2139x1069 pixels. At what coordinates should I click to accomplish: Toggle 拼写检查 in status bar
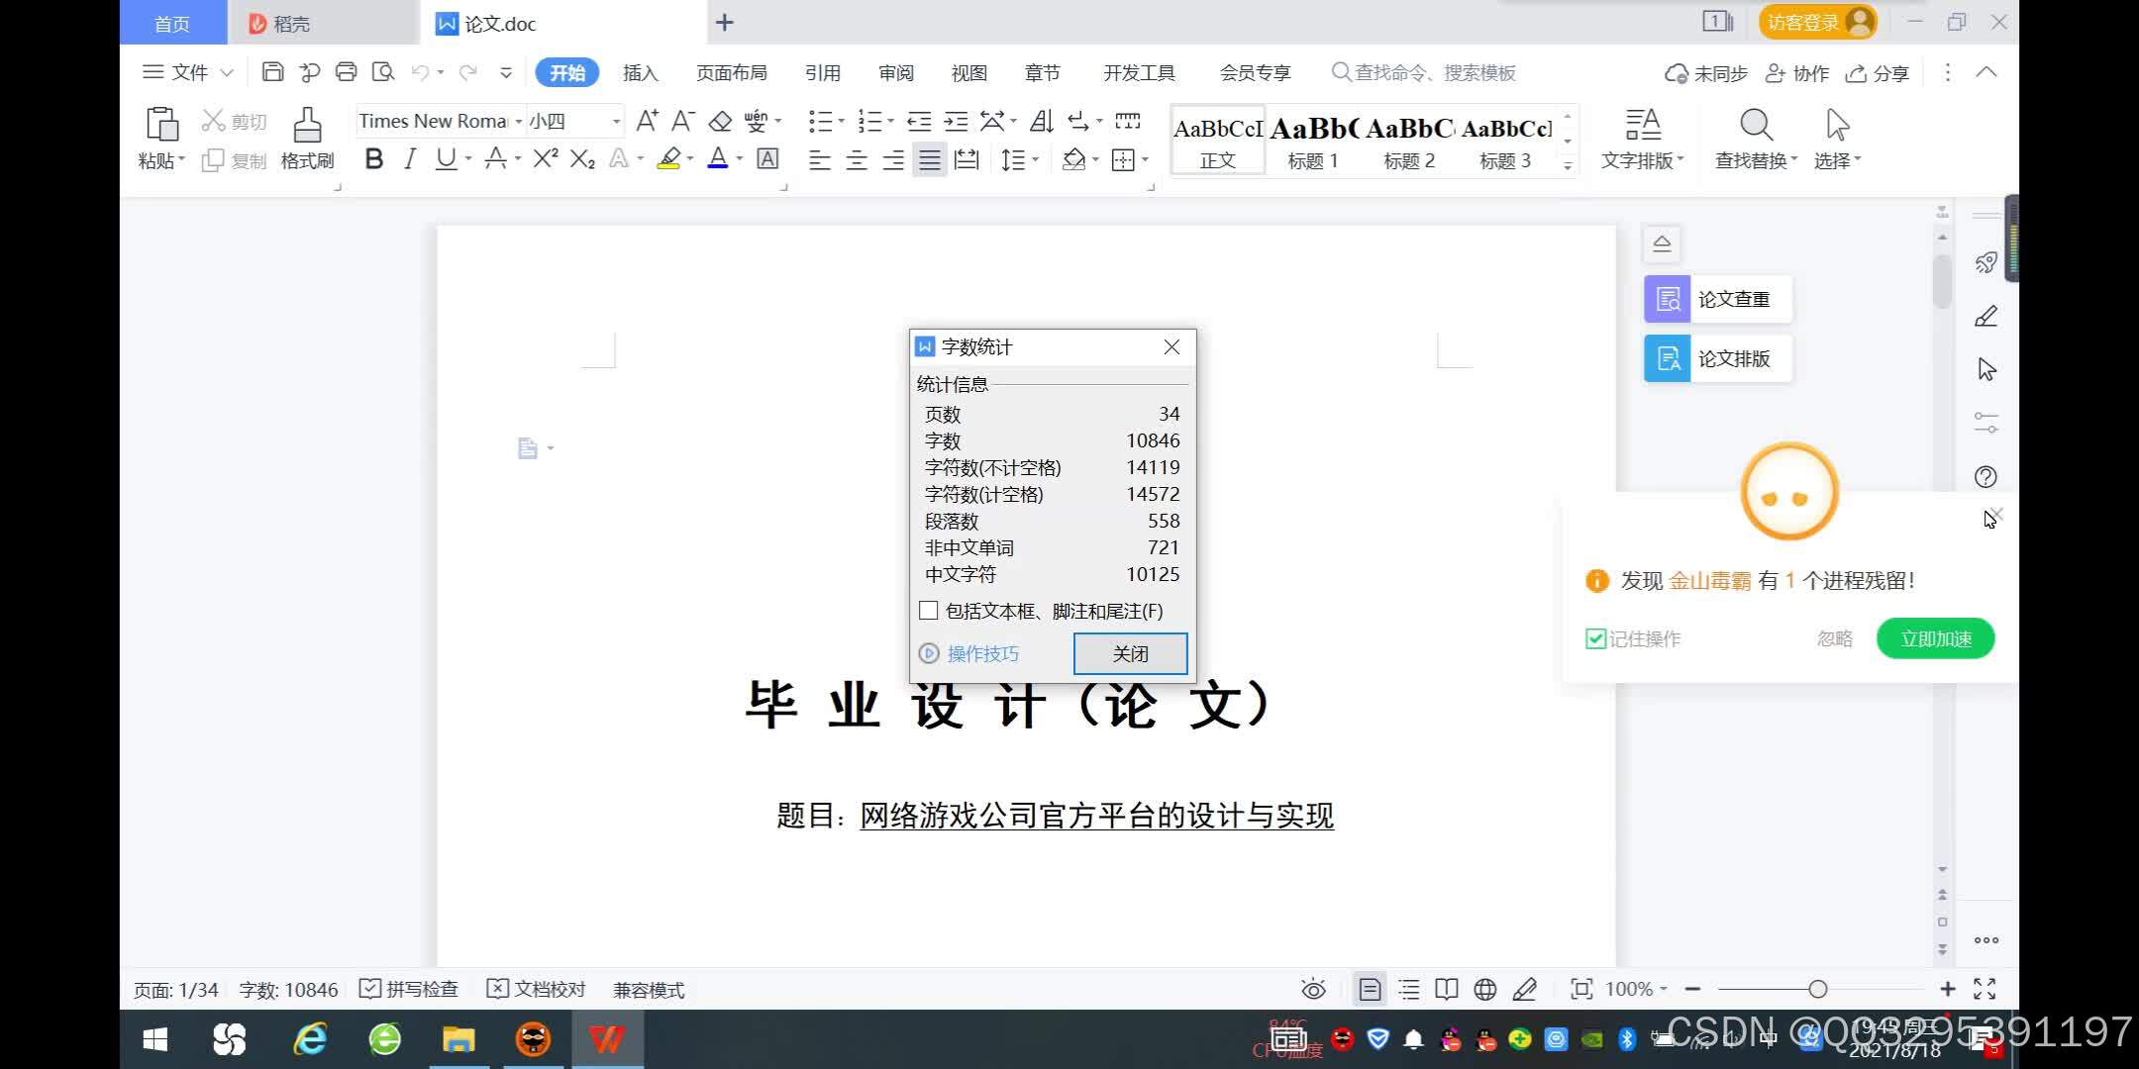click(x=409, y=989)
